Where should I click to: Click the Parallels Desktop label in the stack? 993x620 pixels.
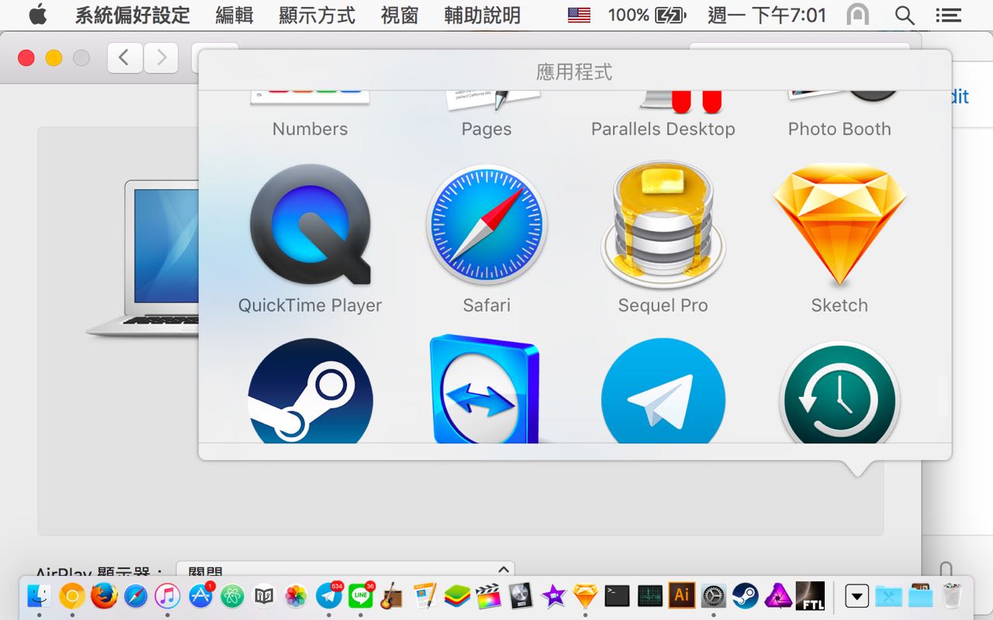pyautogui.click(x=663, y=129)
